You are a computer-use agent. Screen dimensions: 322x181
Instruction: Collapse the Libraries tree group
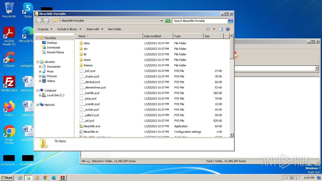click(x=38, y=62)
